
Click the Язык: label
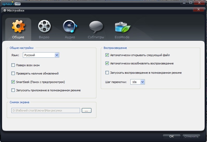tap(15, 55)
